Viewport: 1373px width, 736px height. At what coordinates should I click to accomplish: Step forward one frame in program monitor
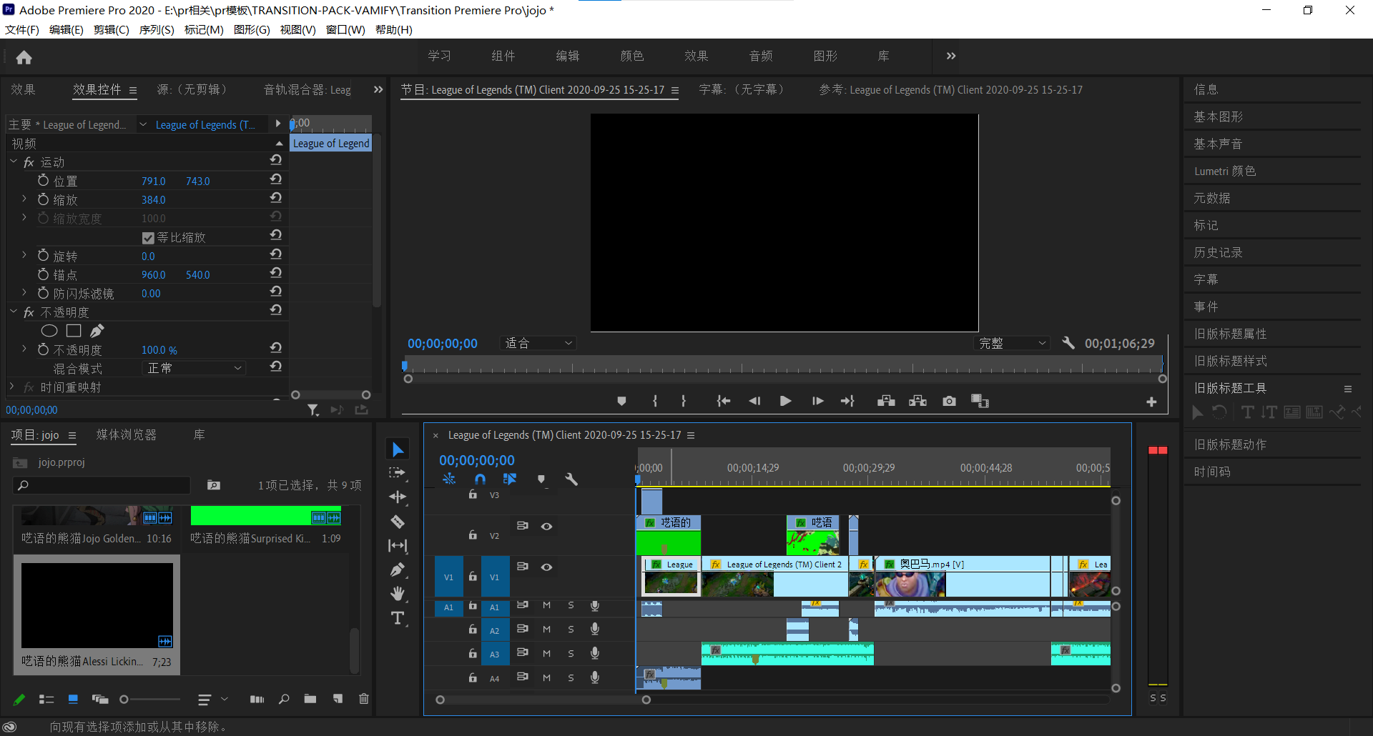[817, 401]
